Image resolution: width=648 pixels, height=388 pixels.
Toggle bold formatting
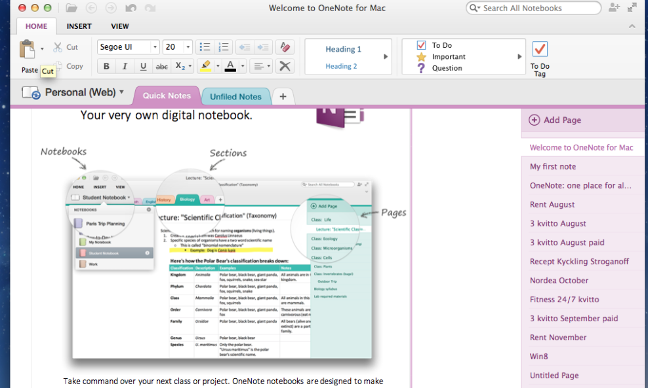106,66
